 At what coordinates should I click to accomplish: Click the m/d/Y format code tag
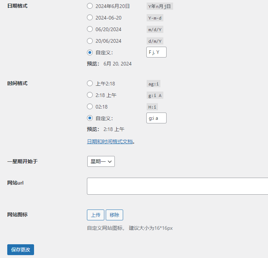155,29
